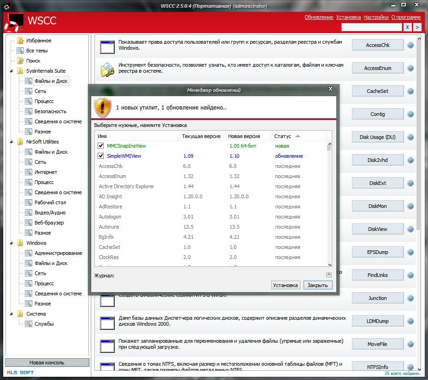Expand the Журнал log panel arrow
428x380 pixels.
(x=329, y=275)
